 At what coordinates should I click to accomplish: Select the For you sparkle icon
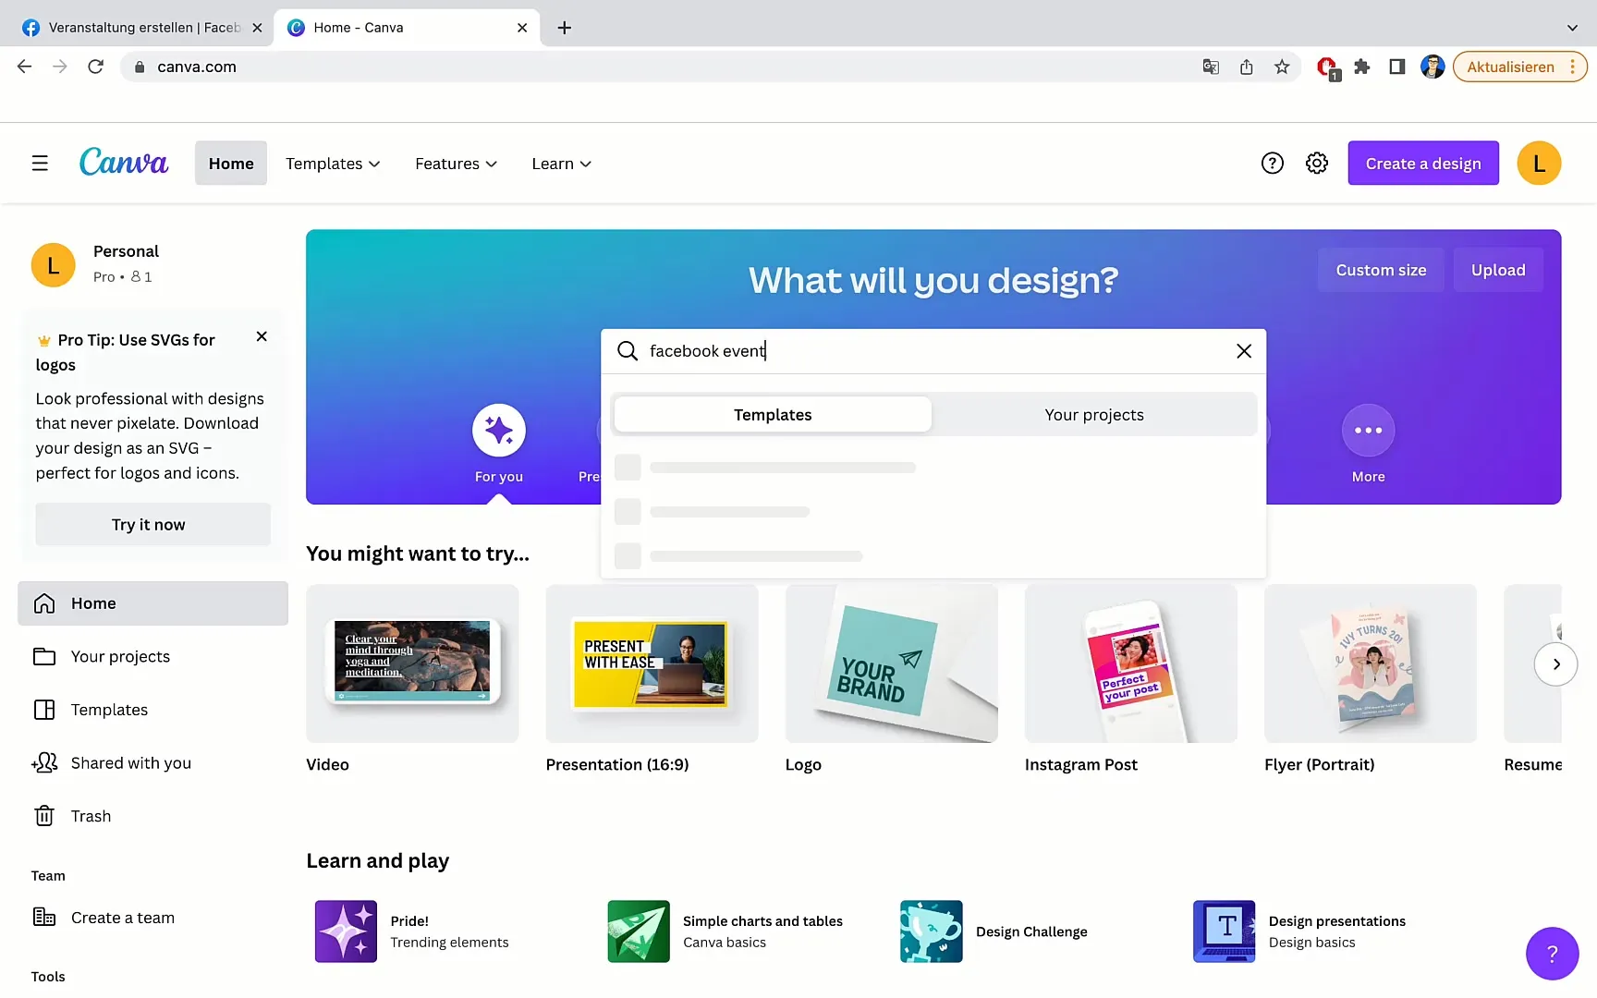[499, 431]
